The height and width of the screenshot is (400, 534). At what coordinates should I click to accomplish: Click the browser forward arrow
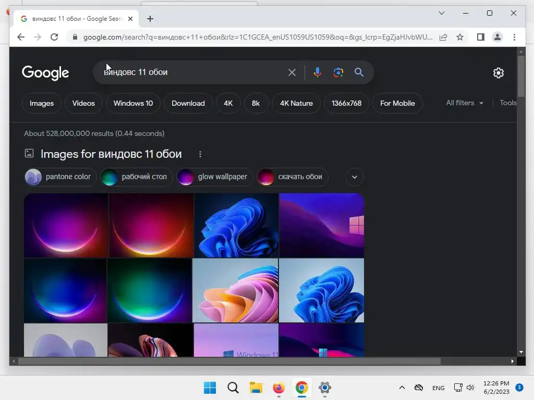38,37
